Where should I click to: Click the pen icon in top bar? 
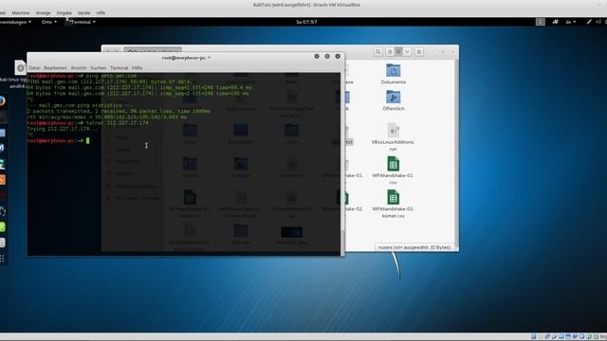point(589,22)
